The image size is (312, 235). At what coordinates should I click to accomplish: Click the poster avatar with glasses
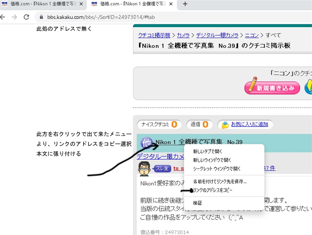[144, 169]
